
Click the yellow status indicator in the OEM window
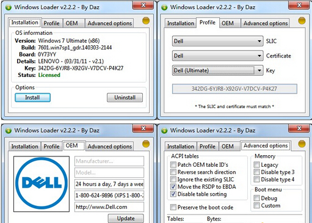[x=146, y=144]
